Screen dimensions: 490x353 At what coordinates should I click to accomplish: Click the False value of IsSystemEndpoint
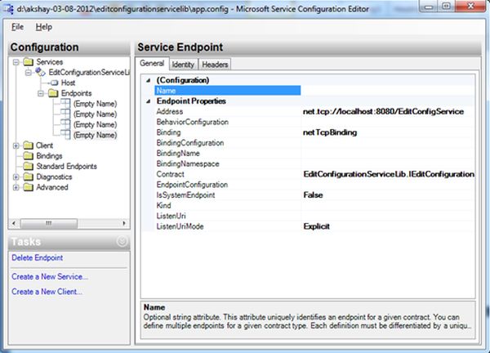point(313,195)
